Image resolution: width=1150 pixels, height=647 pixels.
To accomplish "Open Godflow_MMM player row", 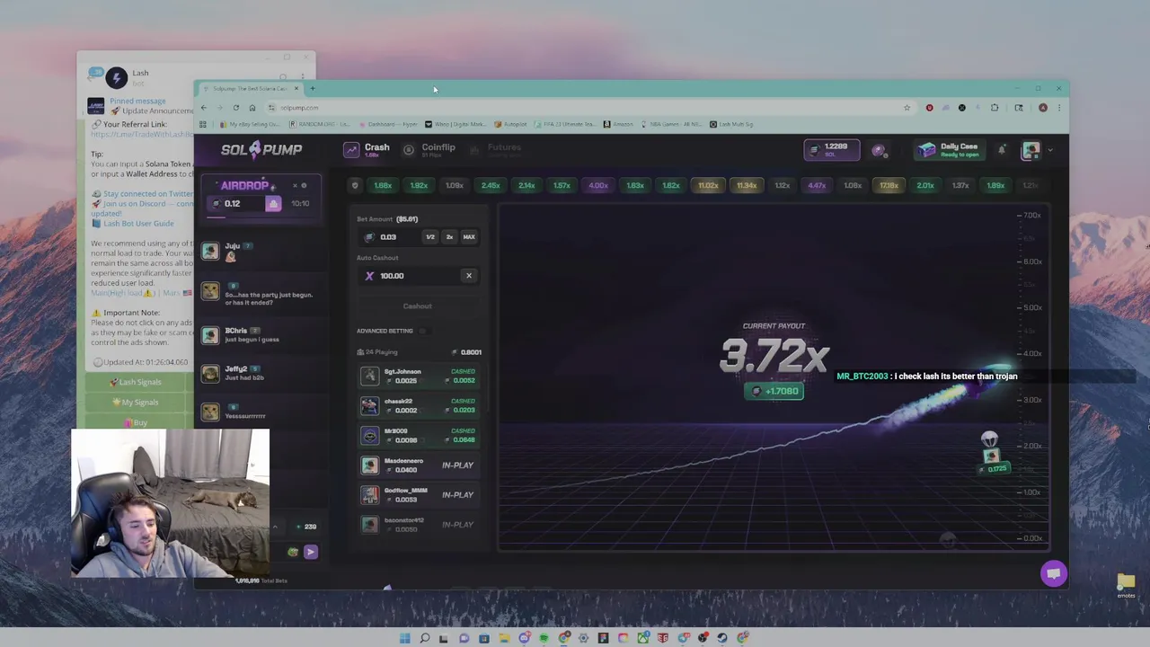I will tap(420, 494).
